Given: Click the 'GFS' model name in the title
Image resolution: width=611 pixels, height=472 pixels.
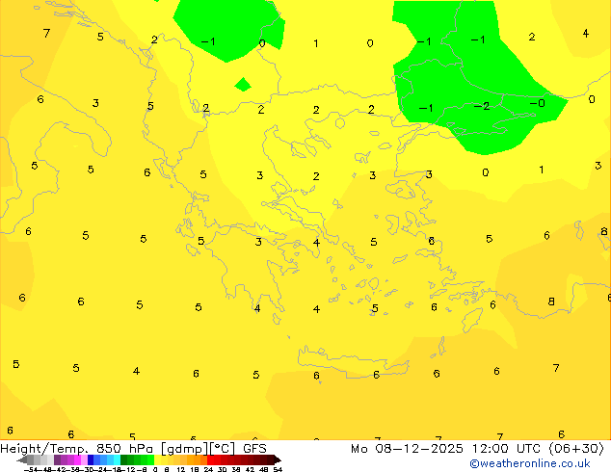Looking at the screenshot, I should [254, 449].
